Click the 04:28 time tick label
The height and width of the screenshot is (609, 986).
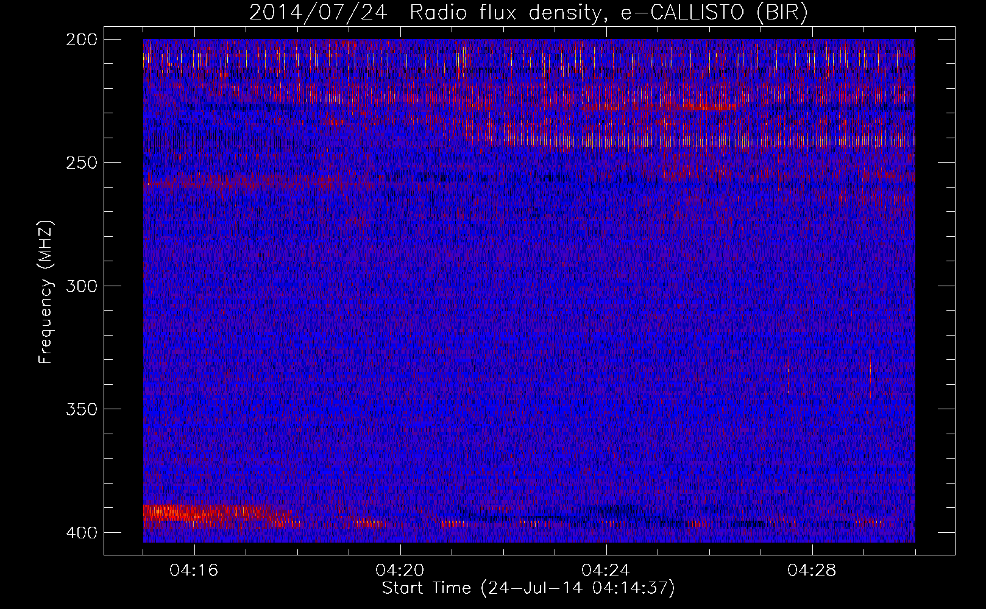[812, 571]
